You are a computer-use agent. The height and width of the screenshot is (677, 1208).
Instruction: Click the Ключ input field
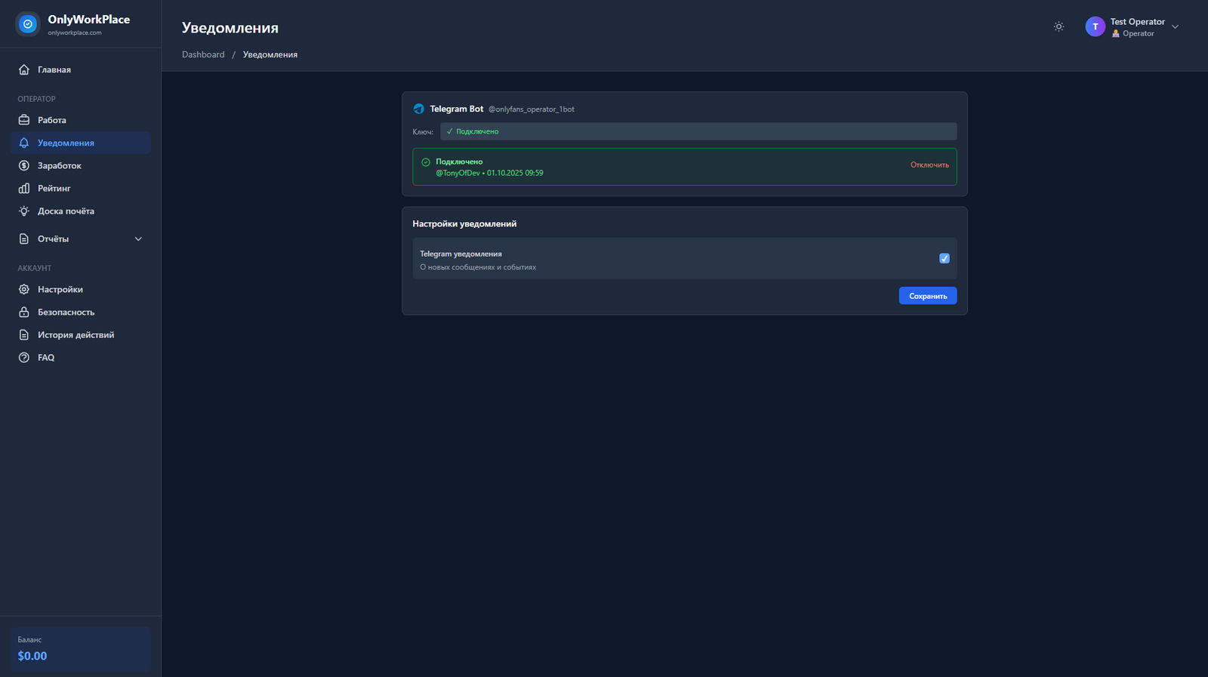[698, 131]
